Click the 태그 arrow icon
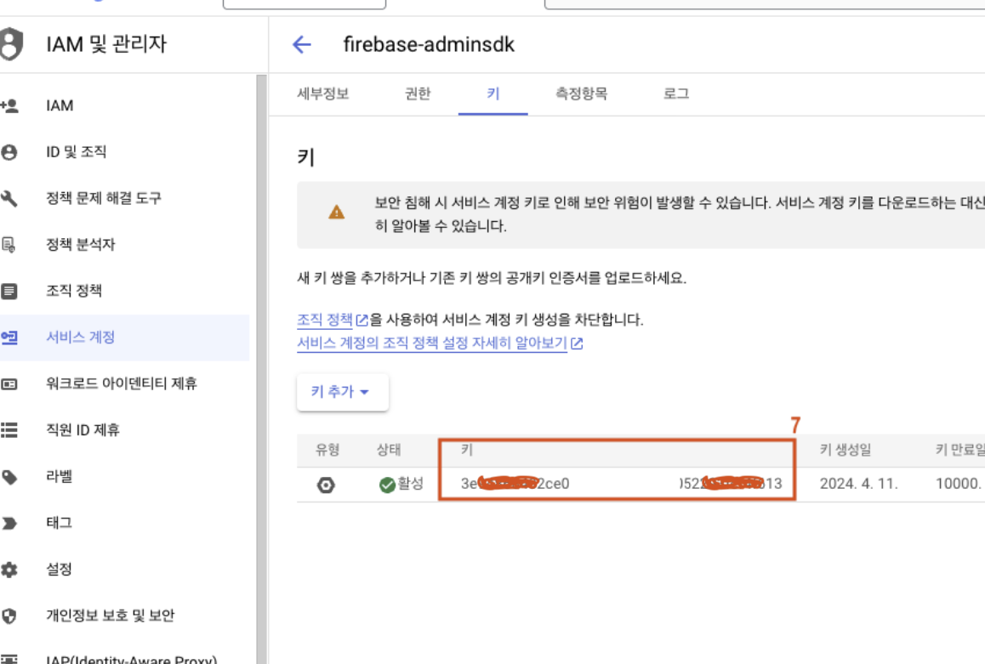 (9, 524)
